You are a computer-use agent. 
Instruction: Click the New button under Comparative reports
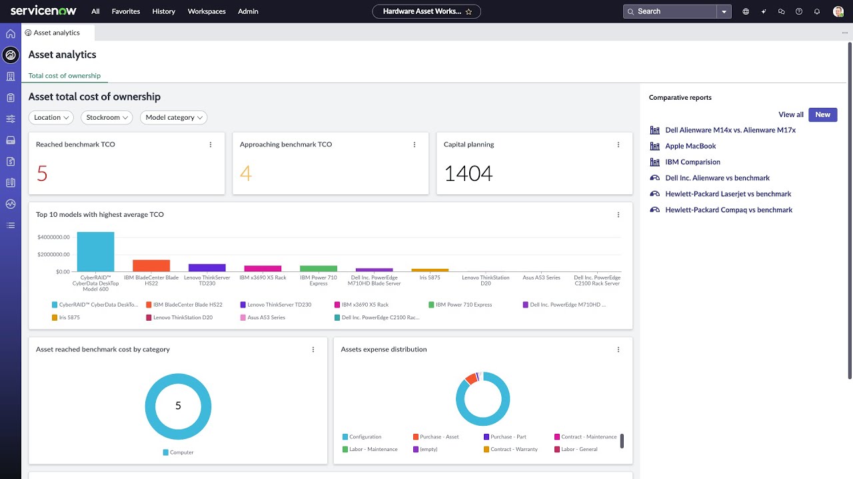click(x=822, y=114)
